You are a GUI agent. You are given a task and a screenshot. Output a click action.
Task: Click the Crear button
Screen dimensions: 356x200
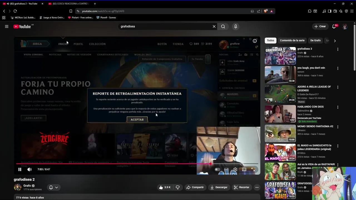tap(320, 26)
